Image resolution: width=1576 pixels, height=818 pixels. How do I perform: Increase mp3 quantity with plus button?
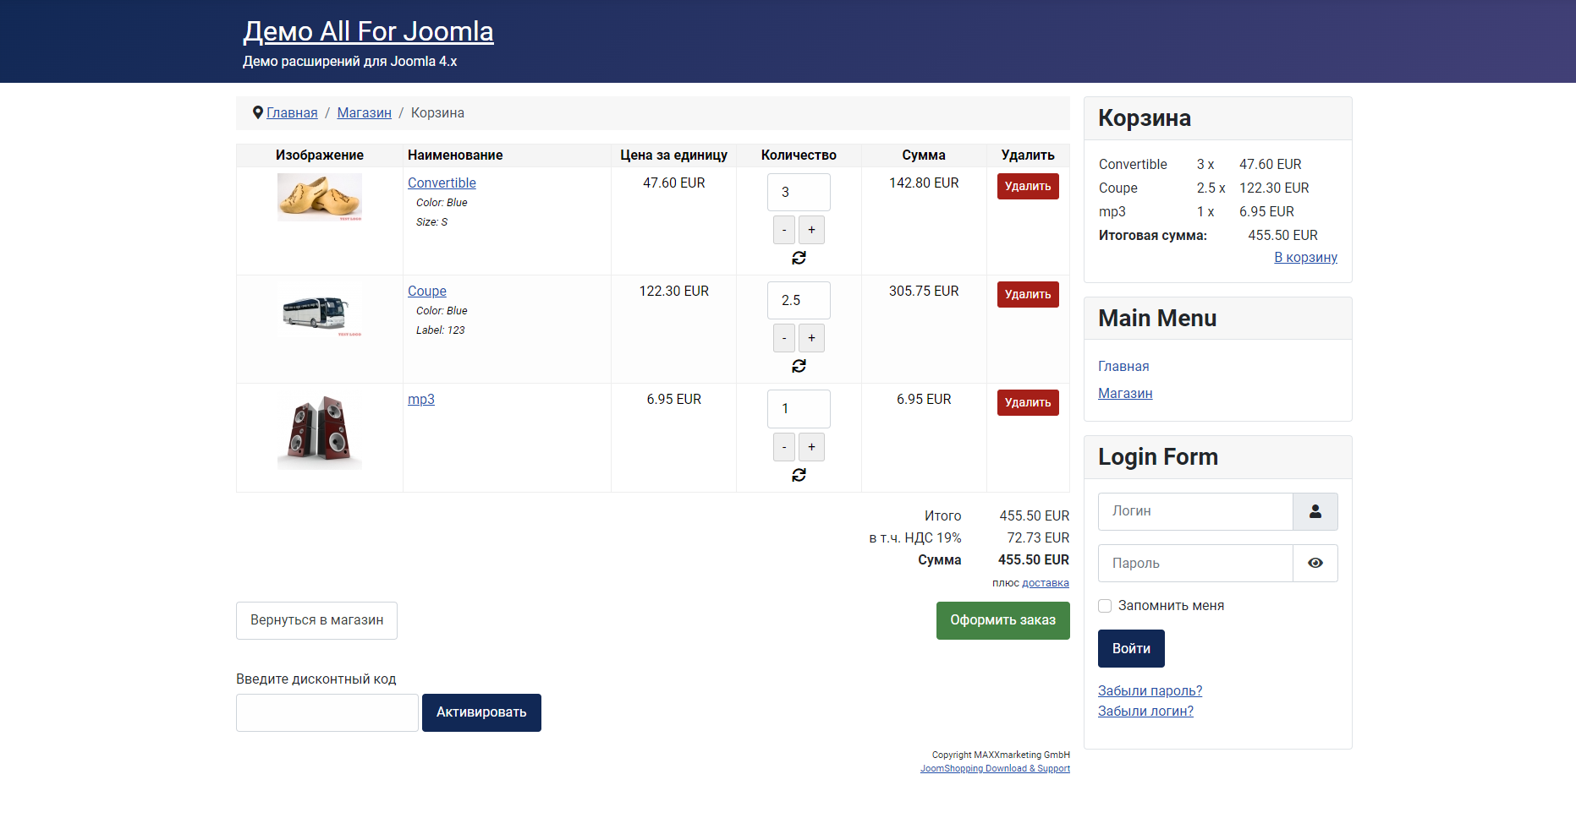point(811,447)
